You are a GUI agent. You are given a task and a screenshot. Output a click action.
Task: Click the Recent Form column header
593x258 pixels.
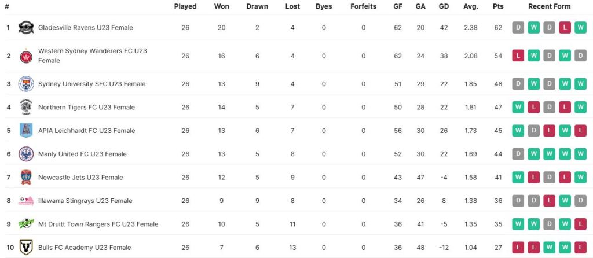pos(549,6)
